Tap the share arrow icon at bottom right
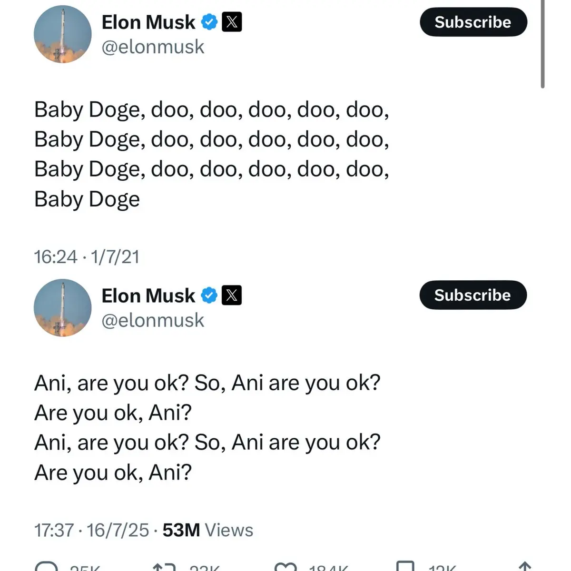571x571 pixels. pos(524,566)
